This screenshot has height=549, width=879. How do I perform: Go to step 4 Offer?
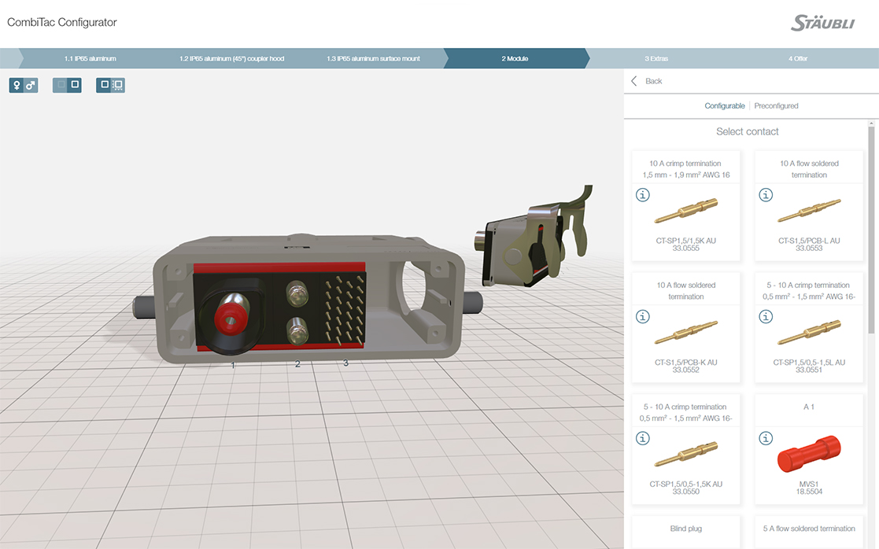[x=797, y=59]
